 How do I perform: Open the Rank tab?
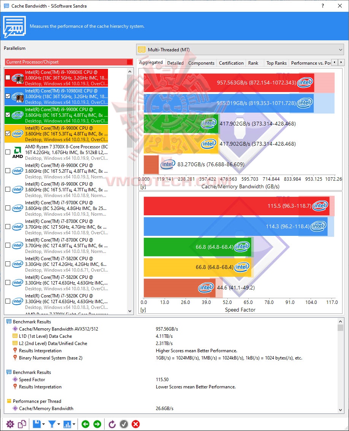pos(253,63)
